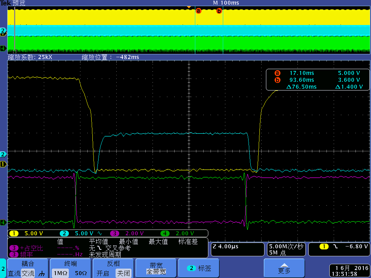371x278 pixels.
Task: Select channel 2 ground marker on waveform
Action: (3, 154)
